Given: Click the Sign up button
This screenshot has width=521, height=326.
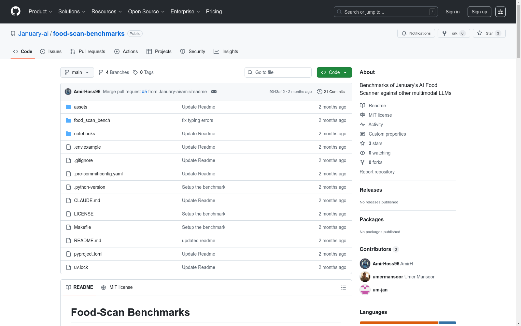Looking at the screenshot, I should point(479,12).
